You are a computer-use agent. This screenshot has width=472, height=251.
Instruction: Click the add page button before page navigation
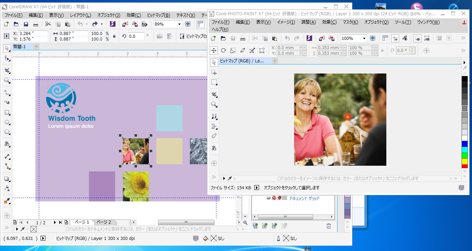pyautogui.click(x=15, y=222)
